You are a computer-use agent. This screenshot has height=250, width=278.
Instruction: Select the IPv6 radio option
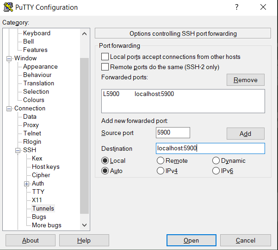point(216,171)
